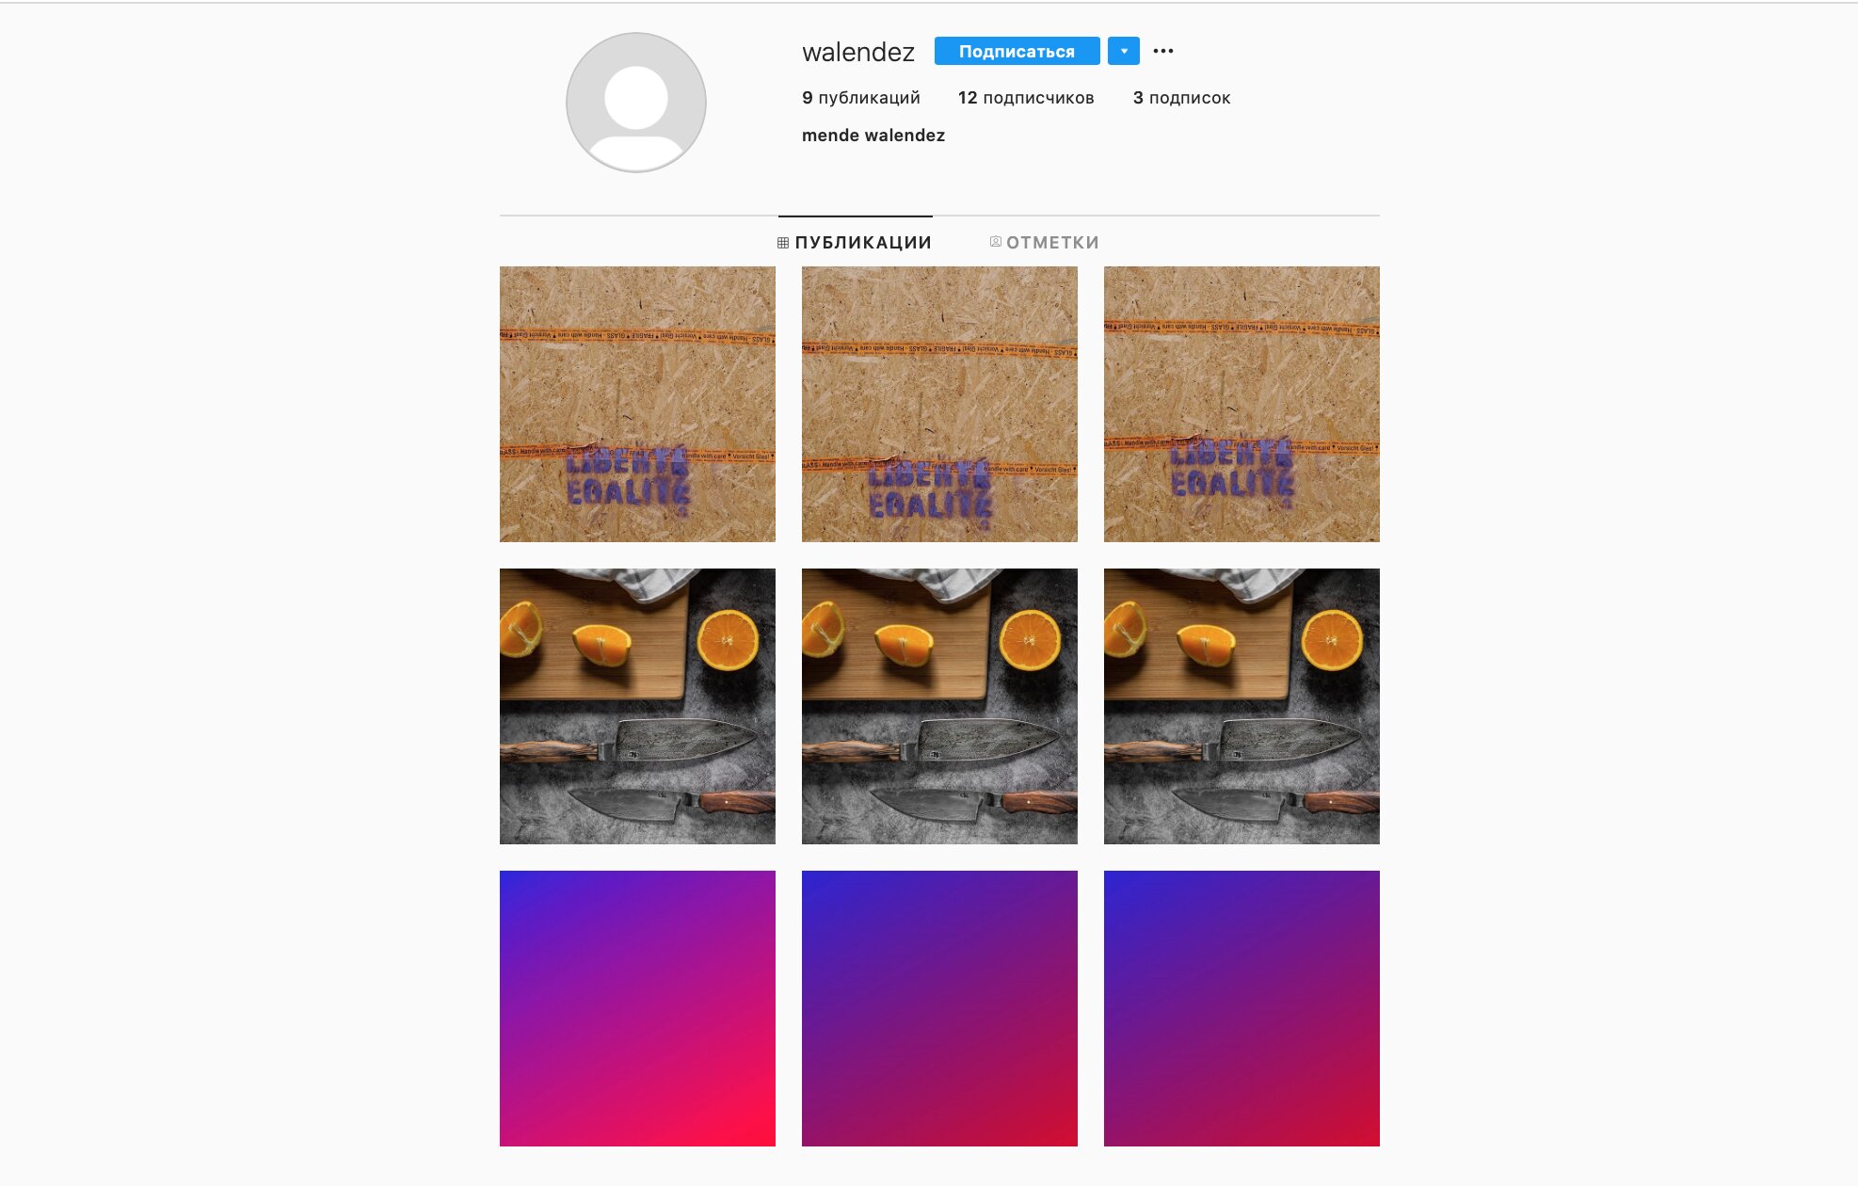Click the default profile avatar picture
The image size is (1858, 1186).
(x=636, y=103)
